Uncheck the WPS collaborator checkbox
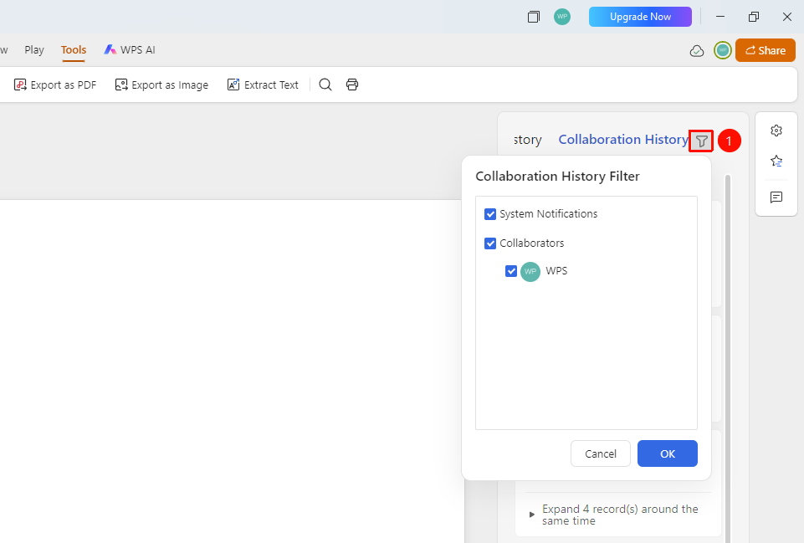 [510, 271]
